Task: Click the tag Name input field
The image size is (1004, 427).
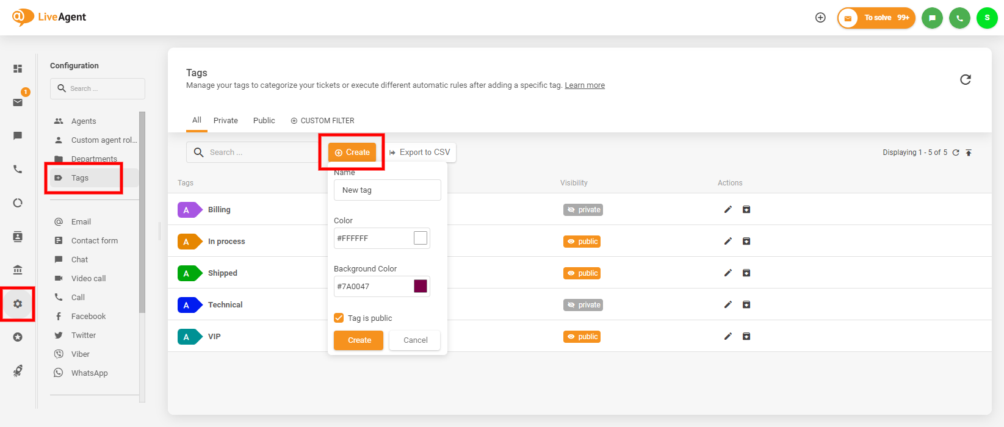Action: [x=387, y=190]
